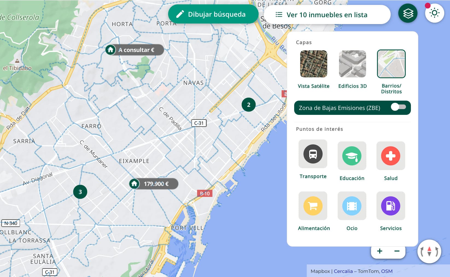450x277 pixels.
Task: Click the brightness/settings icon top right
Action: (434, 13)
